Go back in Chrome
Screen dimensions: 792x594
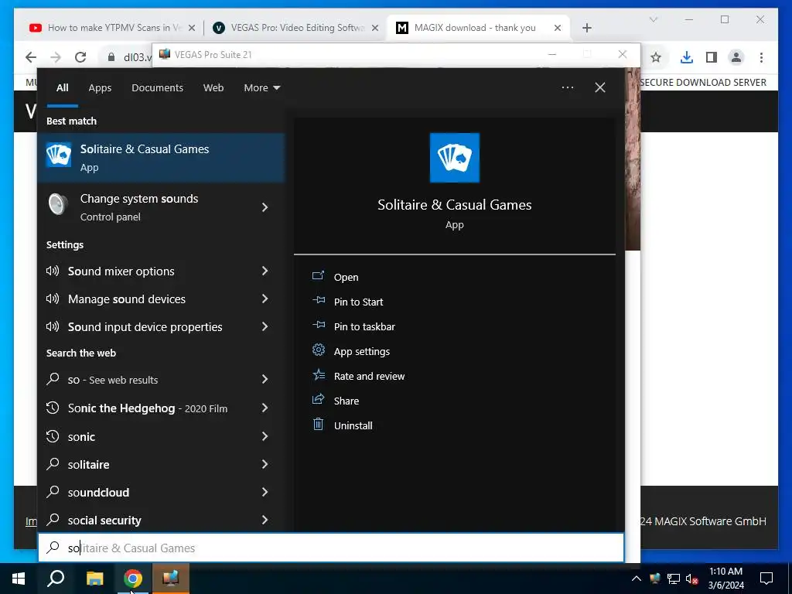[x=31, y=57]
